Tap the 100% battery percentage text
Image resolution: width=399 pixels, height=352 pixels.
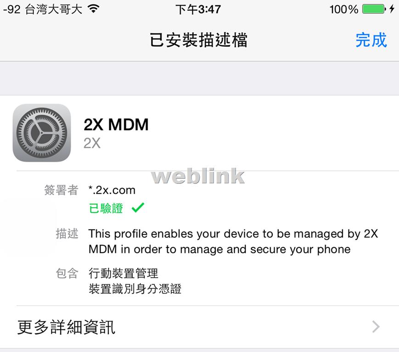(344, 10)
